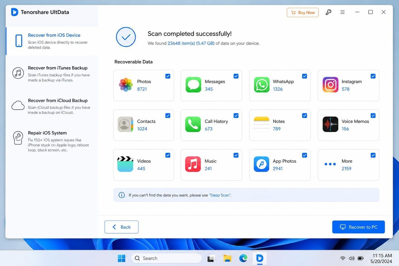Uncheck the Messages checkbox
Viewport: 399px width, 266px height.
[x=236, y=76]
